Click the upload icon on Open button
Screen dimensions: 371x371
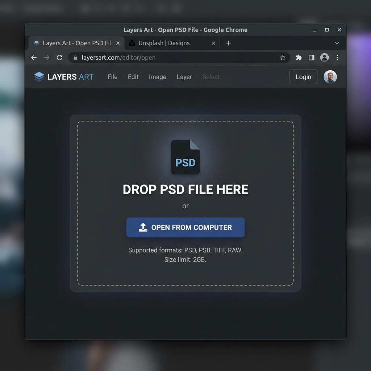tap(143, 228)
